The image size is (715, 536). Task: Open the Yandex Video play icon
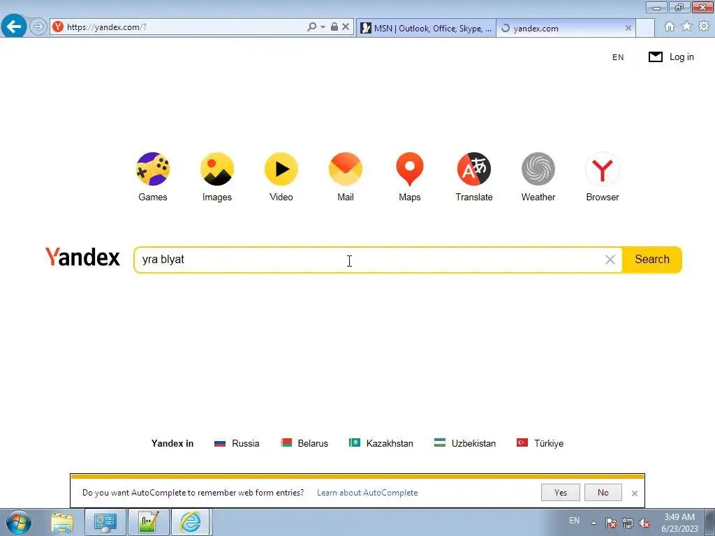[281, 169]
